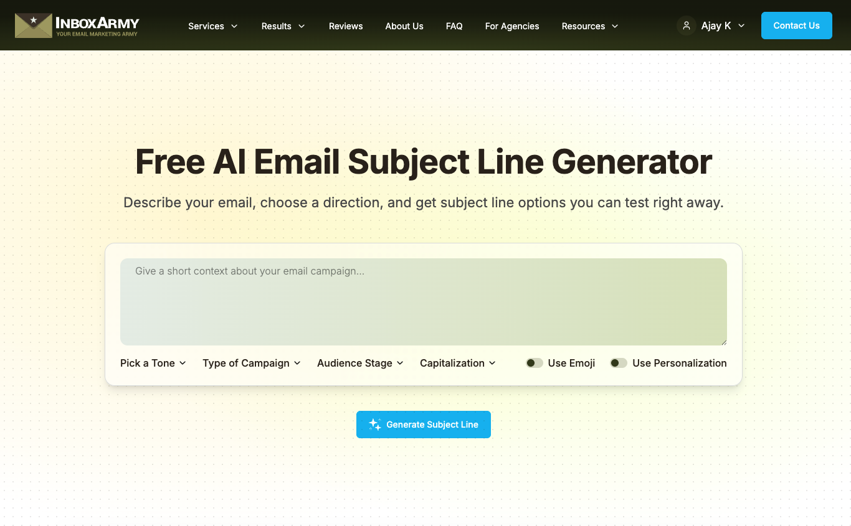Click the sparkle icon on Generate button
Viewport: 851px width, 526px height.
coord(374,424)
